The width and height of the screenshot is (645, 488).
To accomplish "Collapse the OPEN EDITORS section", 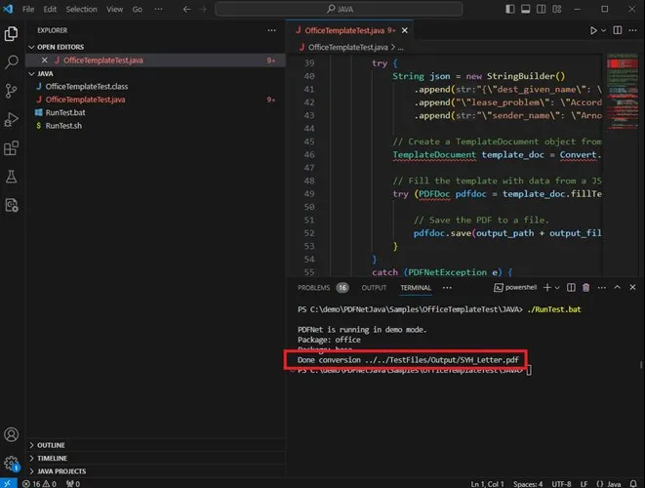I will point(60,47).
